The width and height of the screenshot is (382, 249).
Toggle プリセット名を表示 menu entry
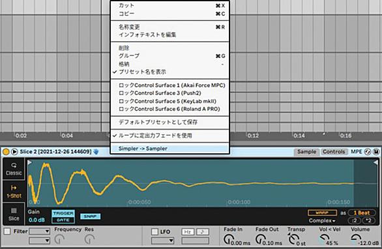(169, 72)
